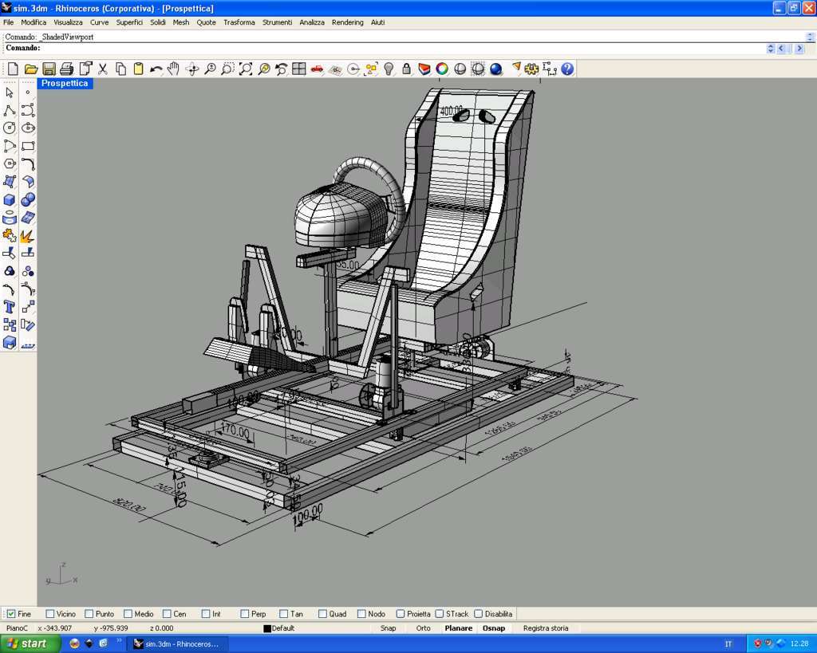817x653 pixels.
Task: Click the Paste clipboard icon
Action: click(138, 69)
